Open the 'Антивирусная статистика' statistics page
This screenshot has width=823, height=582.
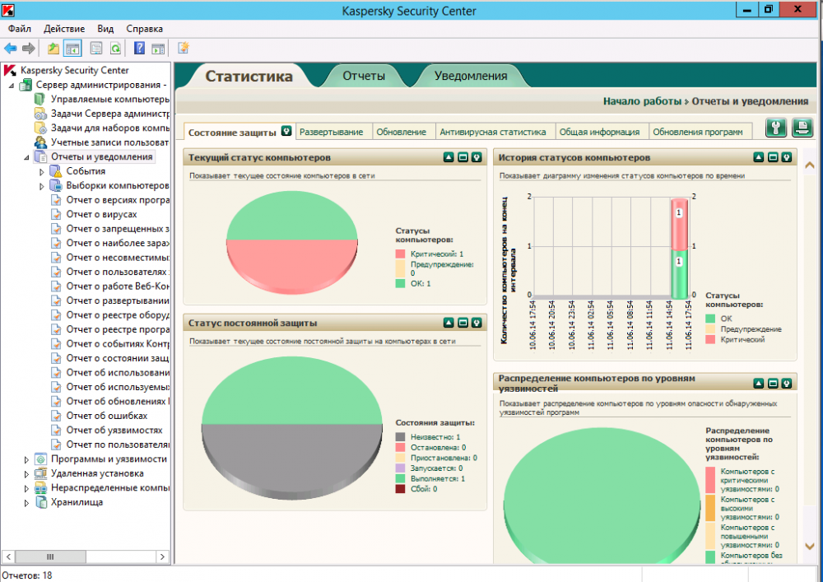[493, 132]
